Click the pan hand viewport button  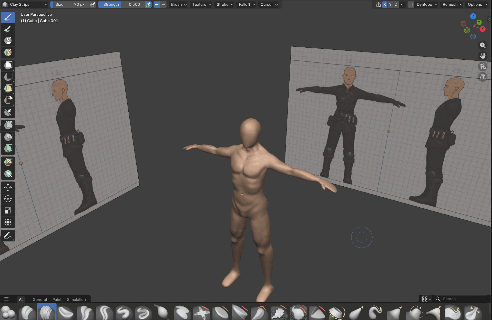coord(483,56)
